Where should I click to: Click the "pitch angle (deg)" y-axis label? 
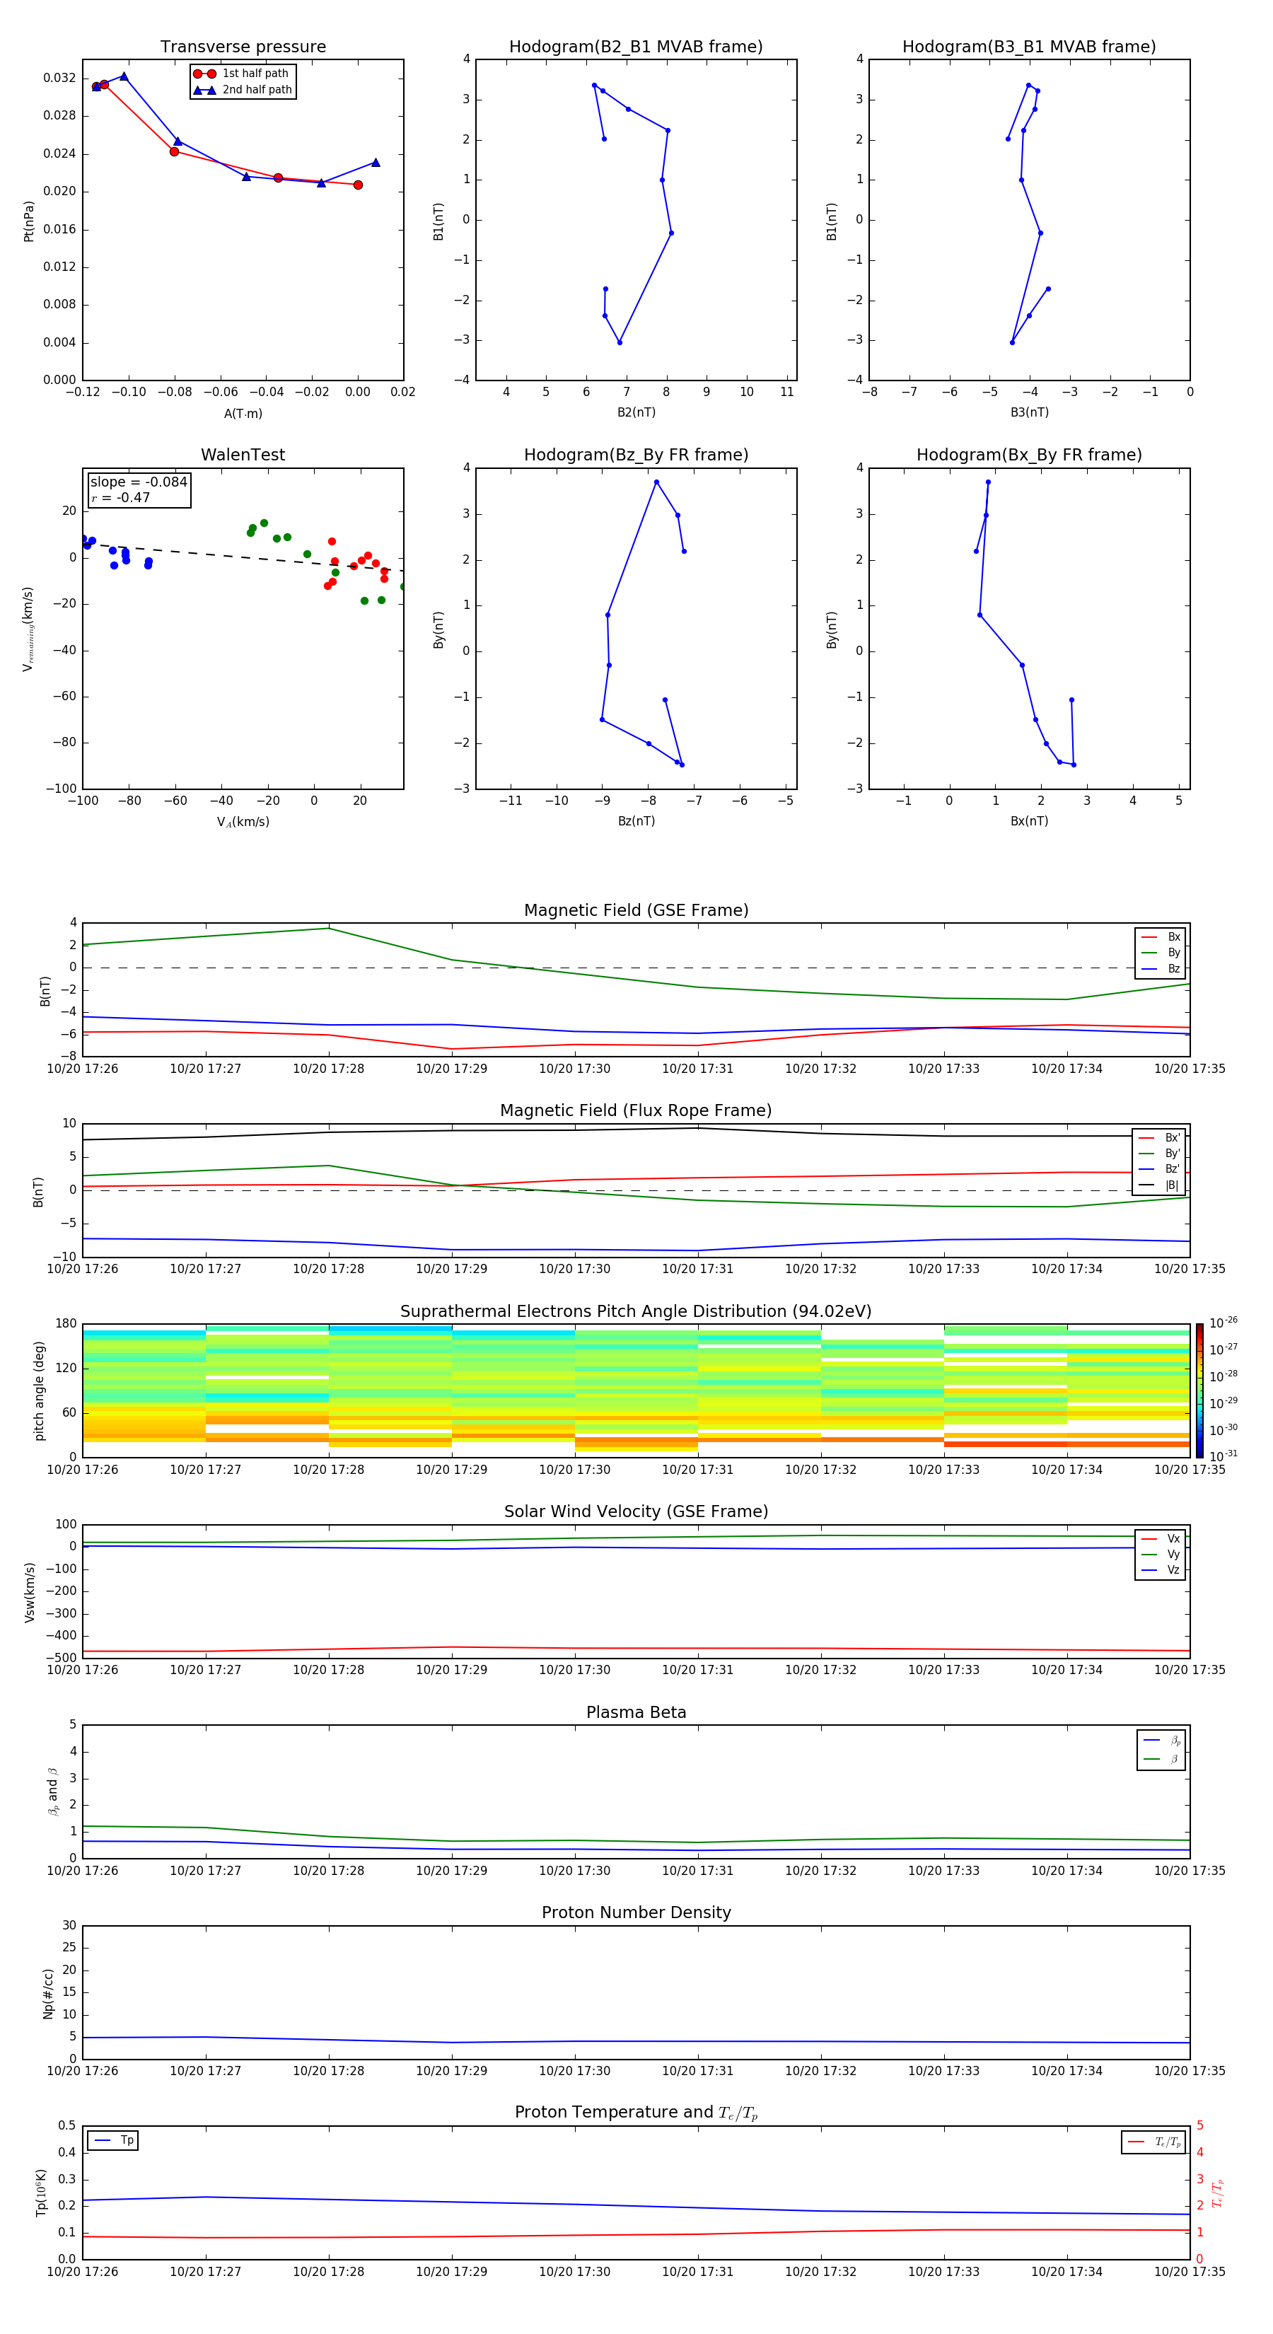39,1390
